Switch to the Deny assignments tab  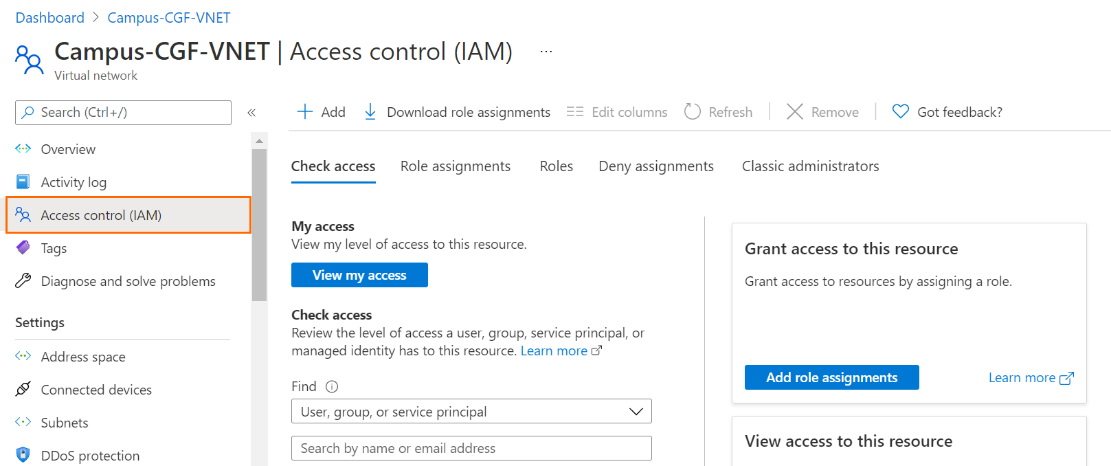coord(656,166)
